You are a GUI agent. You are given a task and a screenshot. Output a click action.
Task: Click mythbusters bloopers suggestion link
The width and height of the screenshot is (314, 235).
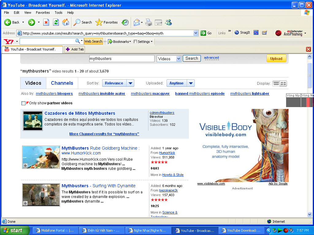coord(54,94)
